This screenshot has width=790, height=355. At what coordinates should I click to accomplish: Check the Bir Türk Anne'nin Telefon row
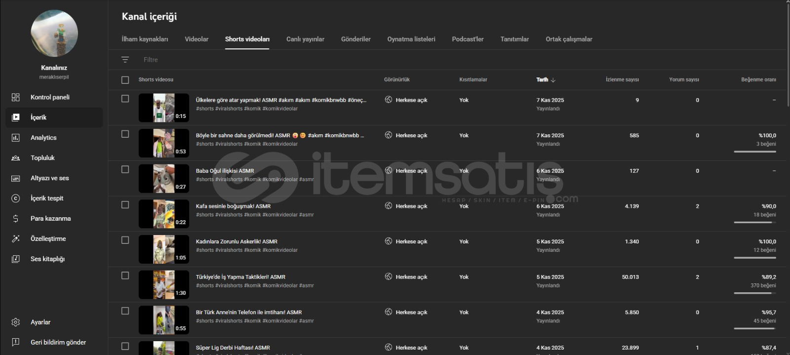125,311
